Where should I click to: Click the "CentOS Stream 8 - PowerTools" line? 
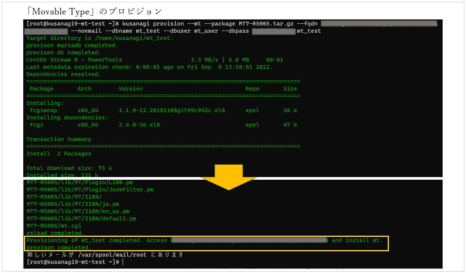click(x=74, y=60)
